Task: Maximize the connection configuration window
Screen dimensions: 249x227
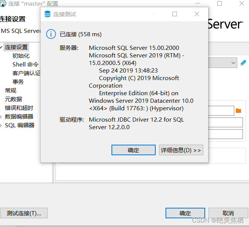Action: (x=220, y=4)
